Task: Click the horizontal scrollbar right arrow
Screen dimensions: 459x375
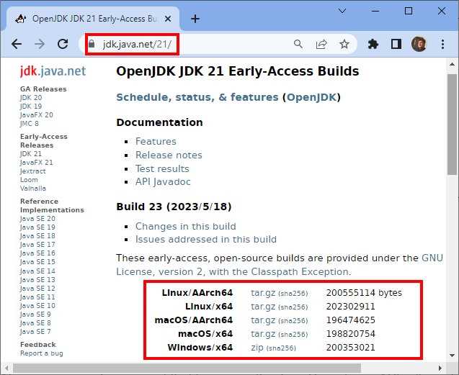Action: tap(440, 368)
